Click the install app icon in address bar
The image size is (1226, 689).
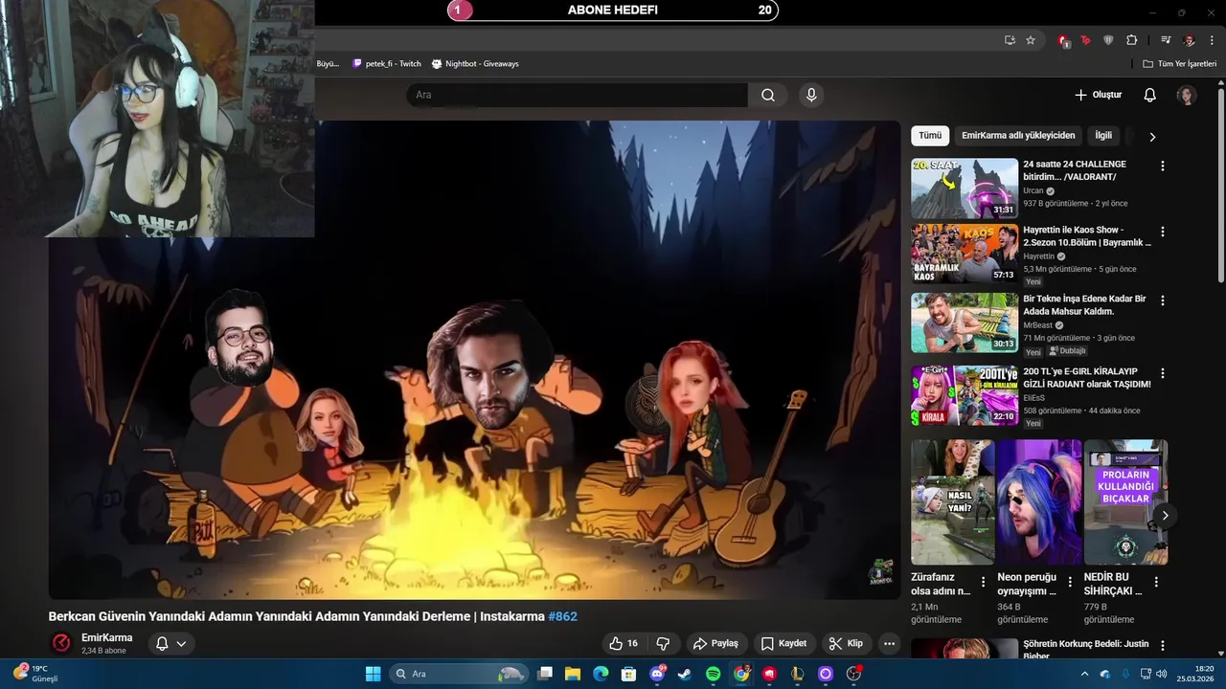[1010, 40]
